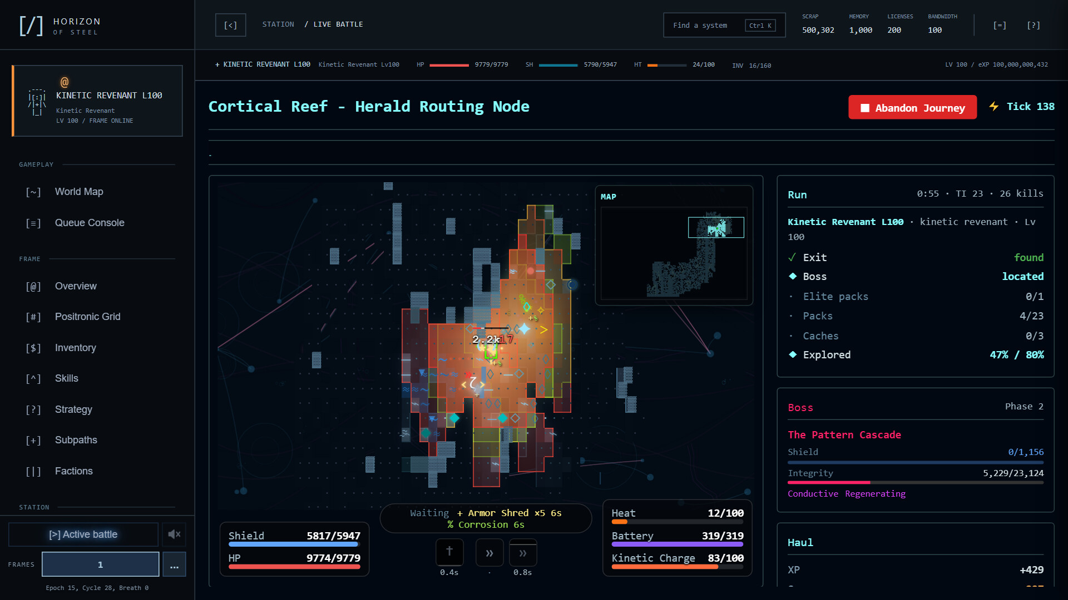Click the STATION breadcrumb link

(x=278, y=24)
